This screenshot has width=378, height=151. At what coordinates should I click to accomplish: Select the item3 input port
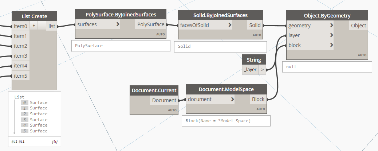(21, 56)
